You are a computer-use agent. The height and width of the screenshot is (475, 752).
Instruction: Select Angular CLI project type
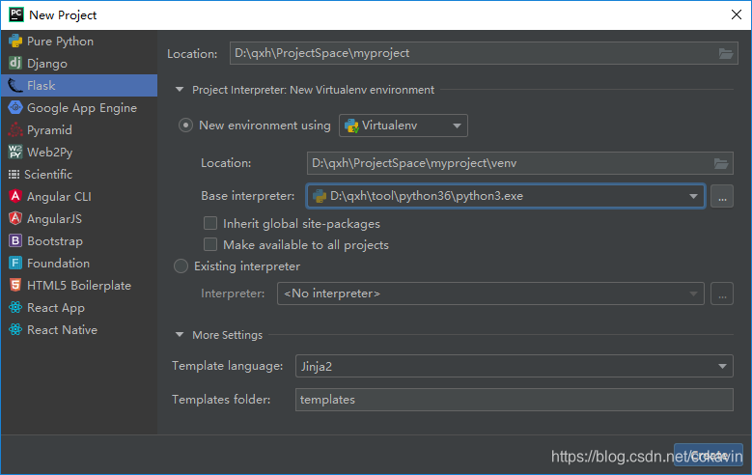point(79,196)
